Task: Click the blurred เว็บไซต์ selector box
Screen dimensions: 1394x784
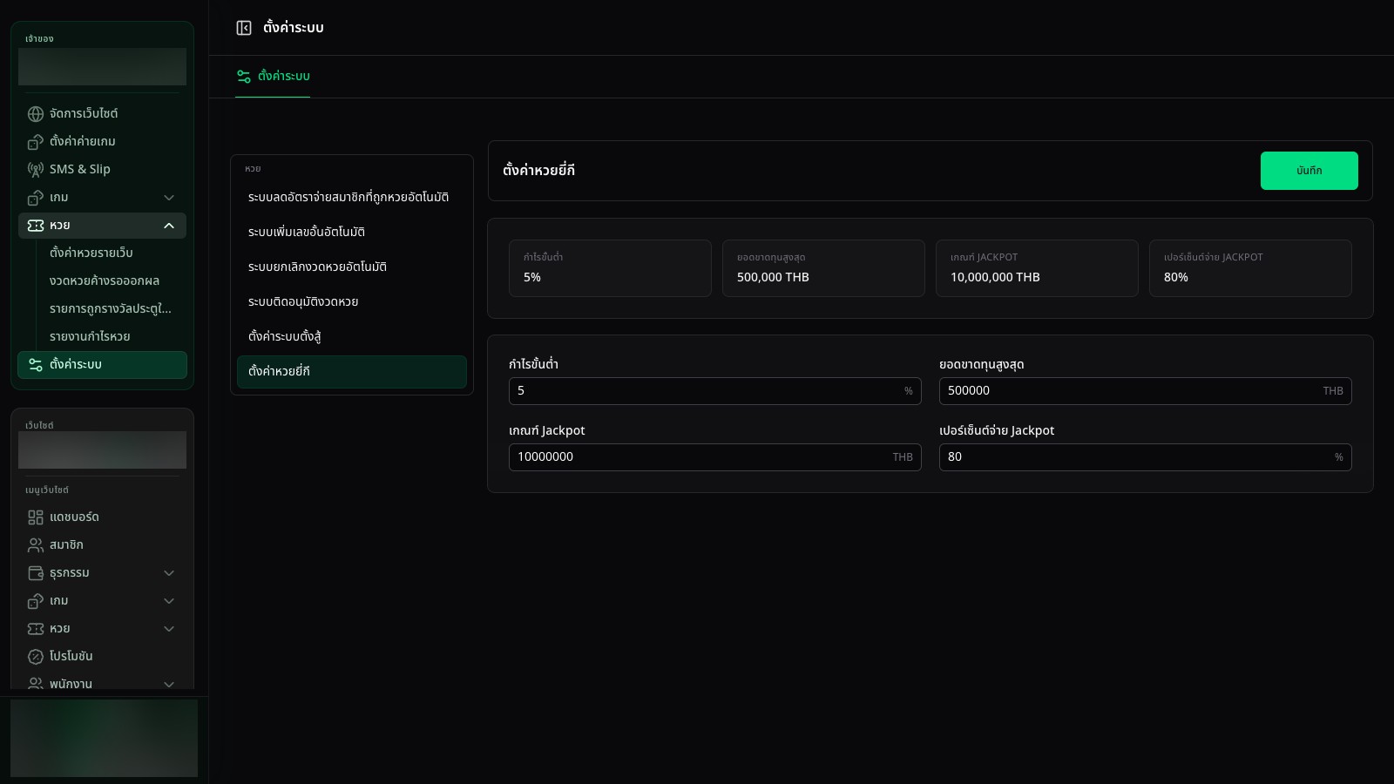Action: click(102, 449)
